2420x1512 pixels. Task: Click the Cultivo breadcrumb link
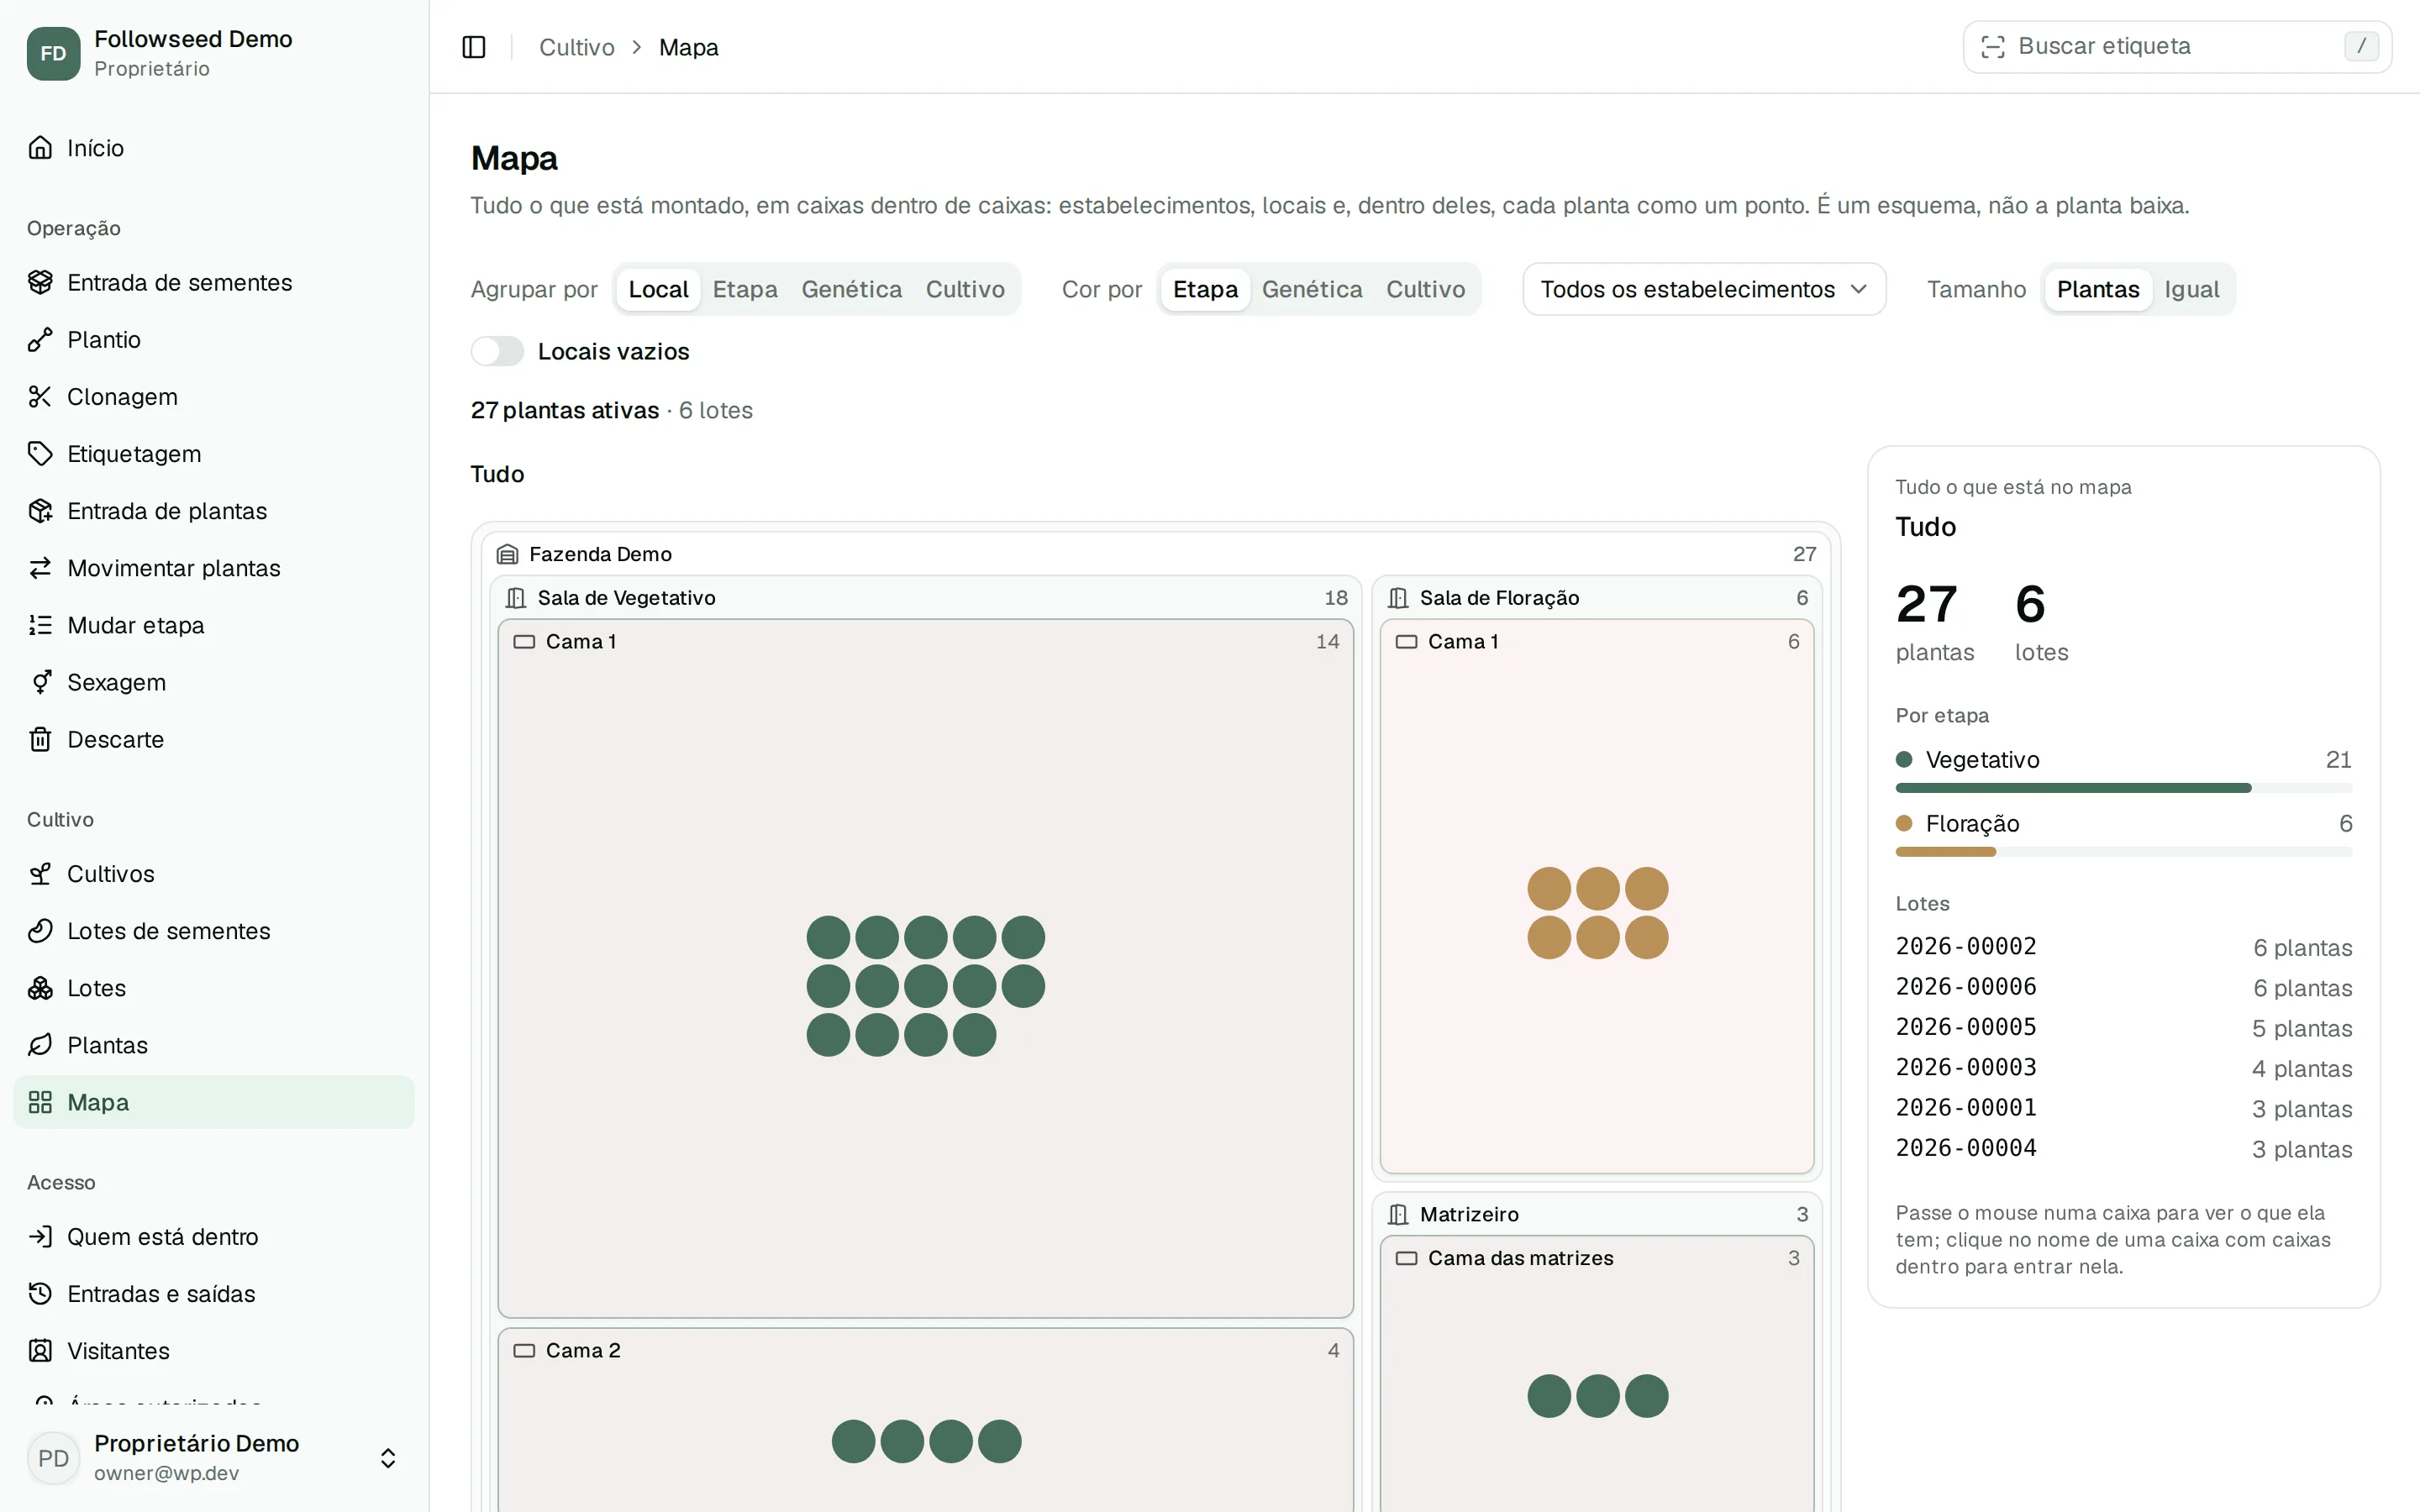point(577,47)
